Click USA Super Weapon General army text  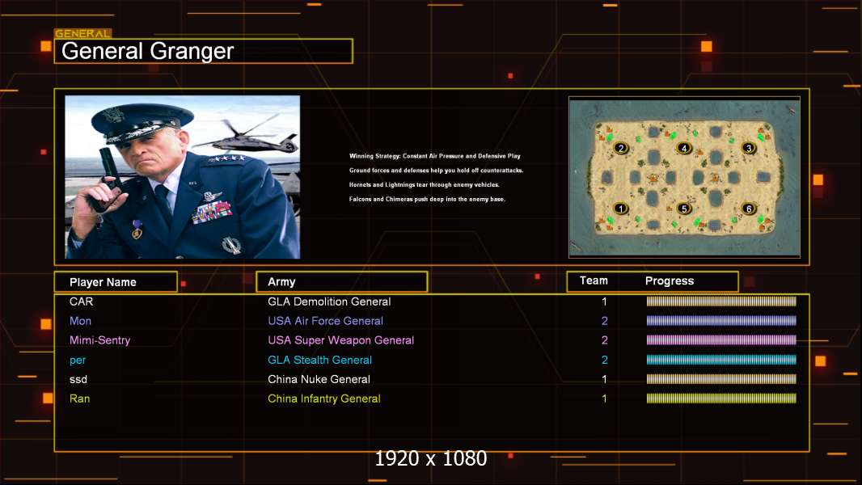[341, 340]
